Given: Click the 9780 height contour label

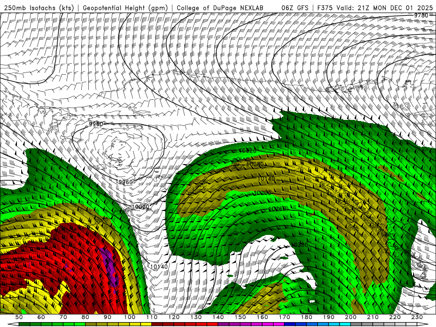Looking at the screenshot, I should pos(421,16).
